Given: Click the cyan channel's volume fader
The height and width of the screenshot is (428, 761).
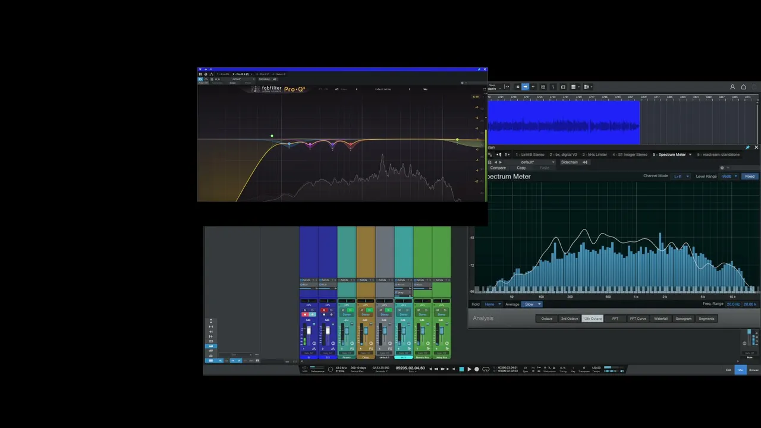Looking at the screenshot, I should coord(403,331).
